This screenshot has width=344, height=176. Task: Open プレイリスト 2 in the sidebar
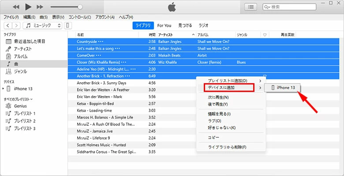pos(25,121)
